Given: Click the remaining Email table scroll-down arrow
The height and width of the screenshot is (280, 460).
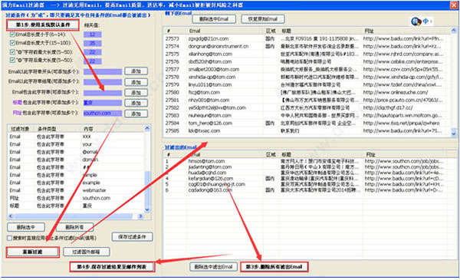Looking at the screenshot, I should point(454,133).
